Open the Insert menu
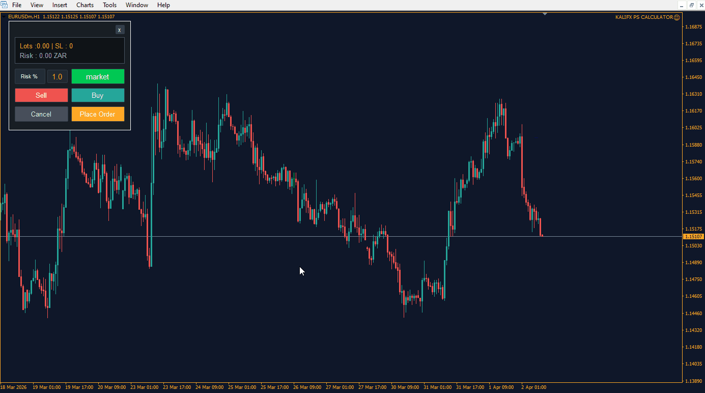 point(60,5)
